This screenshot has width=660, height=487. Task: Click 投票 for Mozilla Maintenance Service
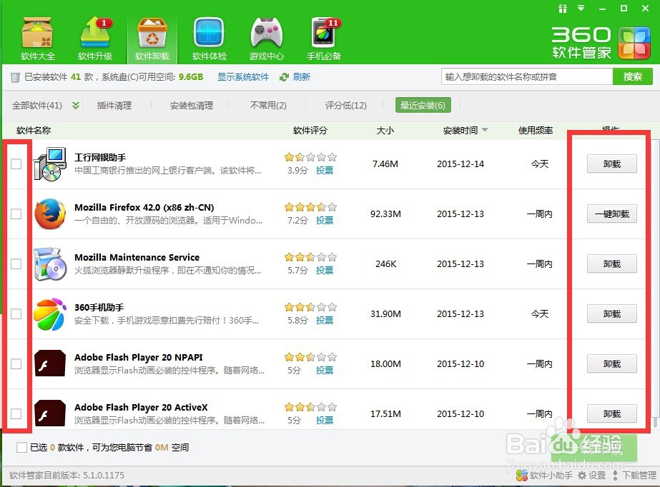[325, 270]
